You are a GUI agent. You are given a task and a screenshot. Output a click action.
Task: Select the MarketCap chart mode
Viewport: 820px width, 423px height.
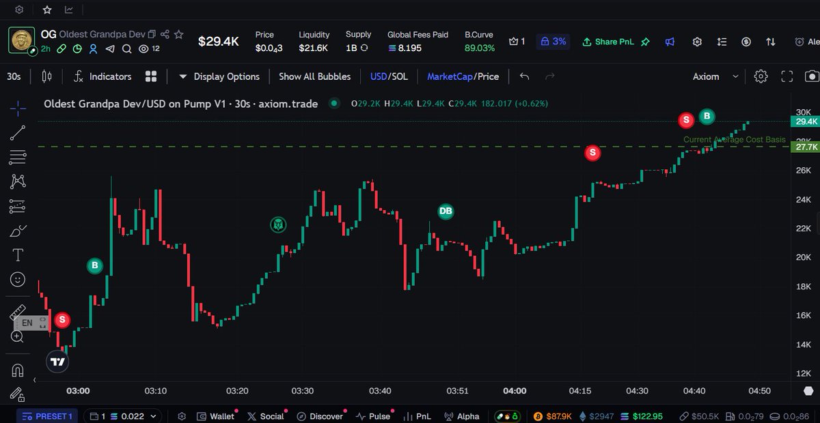(x=449, y=76)
